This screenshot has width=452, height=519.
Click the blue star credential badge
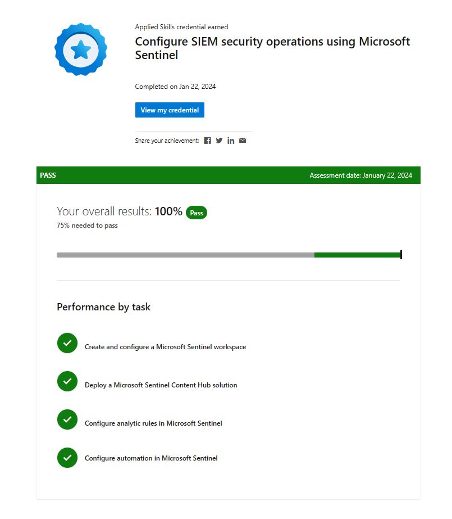(x=81, y=49)
